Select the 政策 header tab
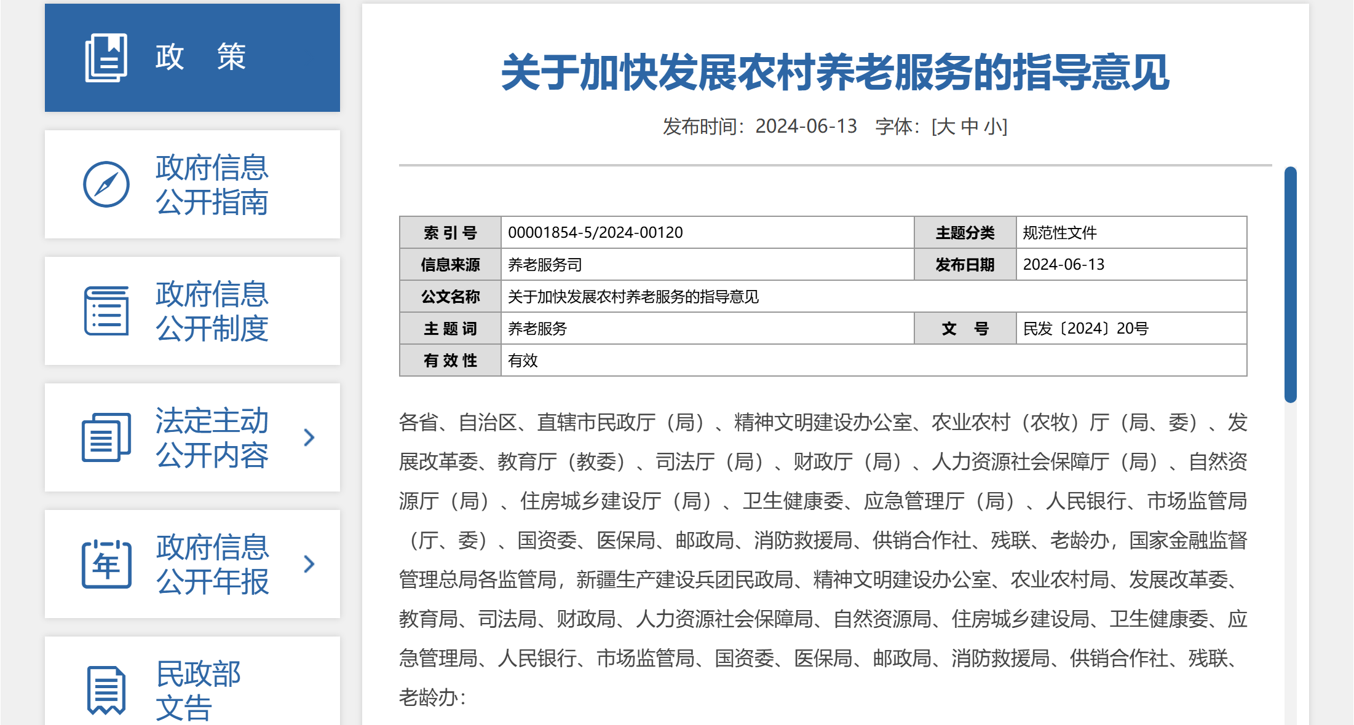This screenshot has width=1354, height=725. 192,58
